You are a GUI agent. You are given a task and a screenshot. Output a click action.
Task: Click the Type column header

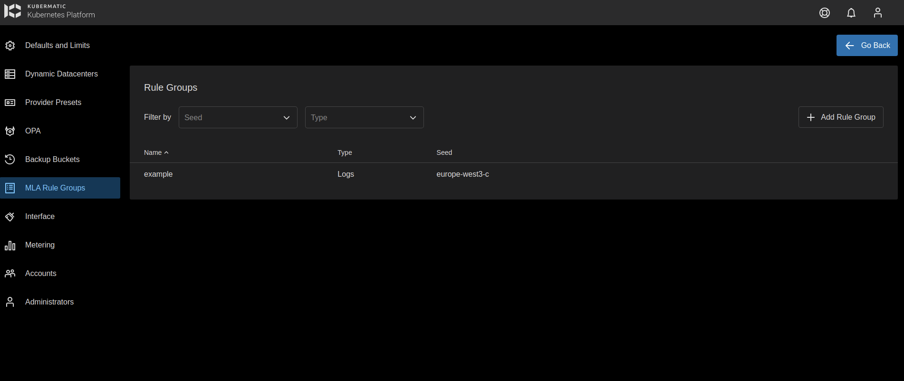coord(345,152)
